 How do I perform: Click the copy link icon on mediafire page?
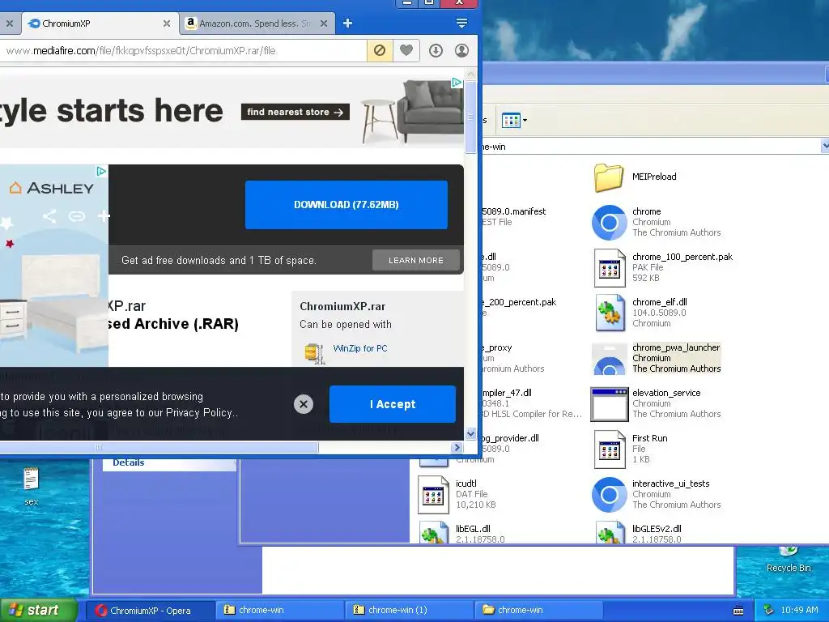77,215
